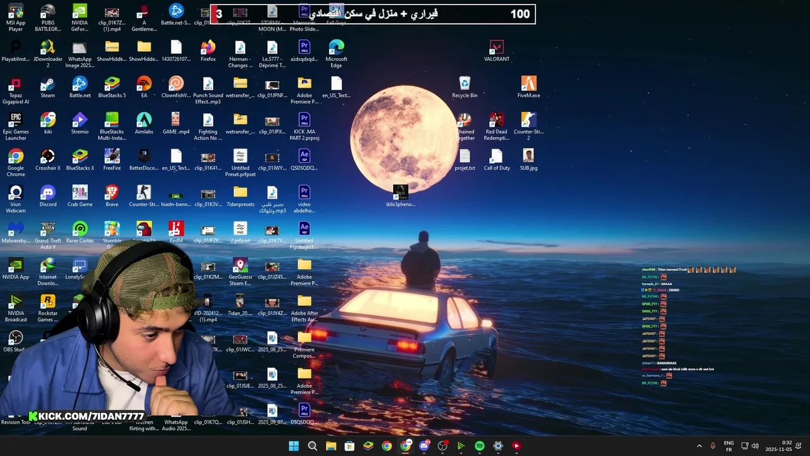The width and height of the screenshot is (810, 456).
Task: Open the projet.txt text file
Action: coord(464,160)
